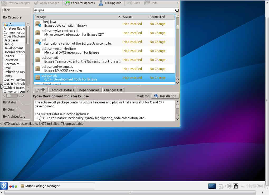This screenshot has height=195, width=269.
Task: Expand the By Origin filter section
Action: coord(10,110)
